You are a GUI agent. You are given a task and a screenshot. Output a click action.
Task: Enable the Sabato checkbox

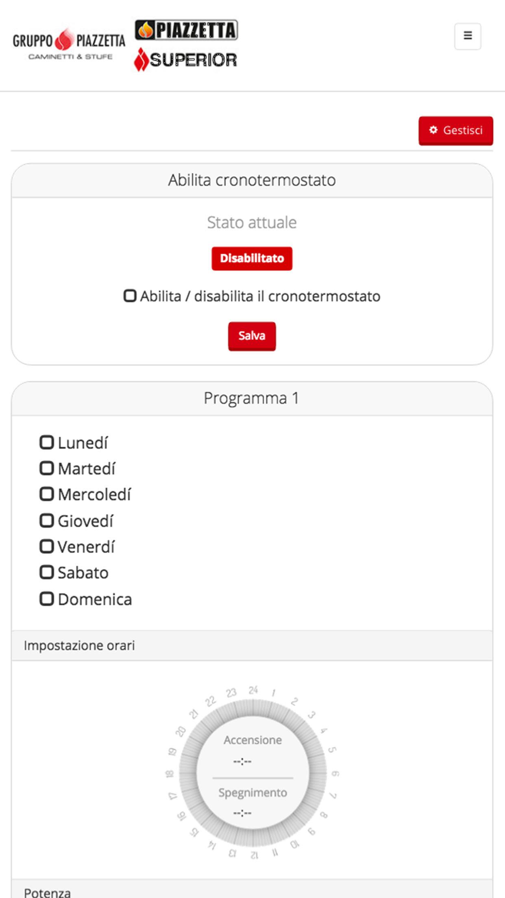point(47,573)
